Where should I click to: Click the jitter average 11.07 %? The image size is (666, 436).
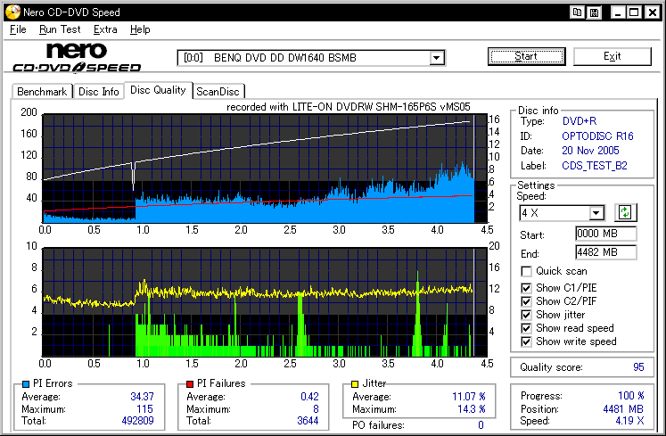[468, 397]
